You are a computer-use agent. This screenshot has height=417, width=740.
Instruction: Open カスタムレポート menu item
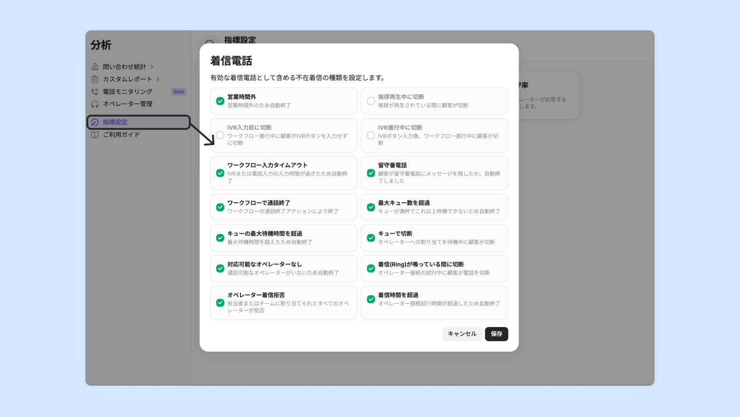tap(139, 79)
